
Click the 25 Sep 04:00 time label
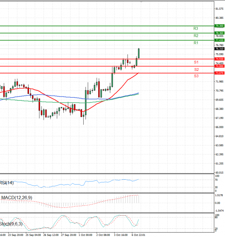[x=33, y=235]
